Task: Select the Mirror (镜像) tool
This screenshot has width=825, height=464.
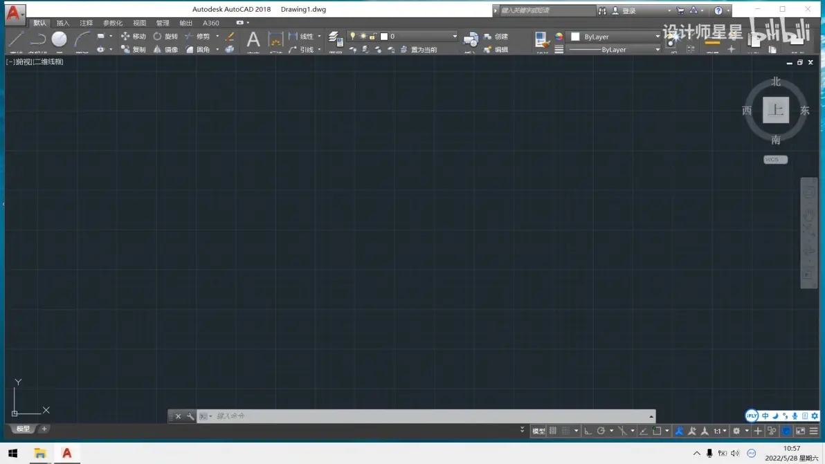Action: 165,50
